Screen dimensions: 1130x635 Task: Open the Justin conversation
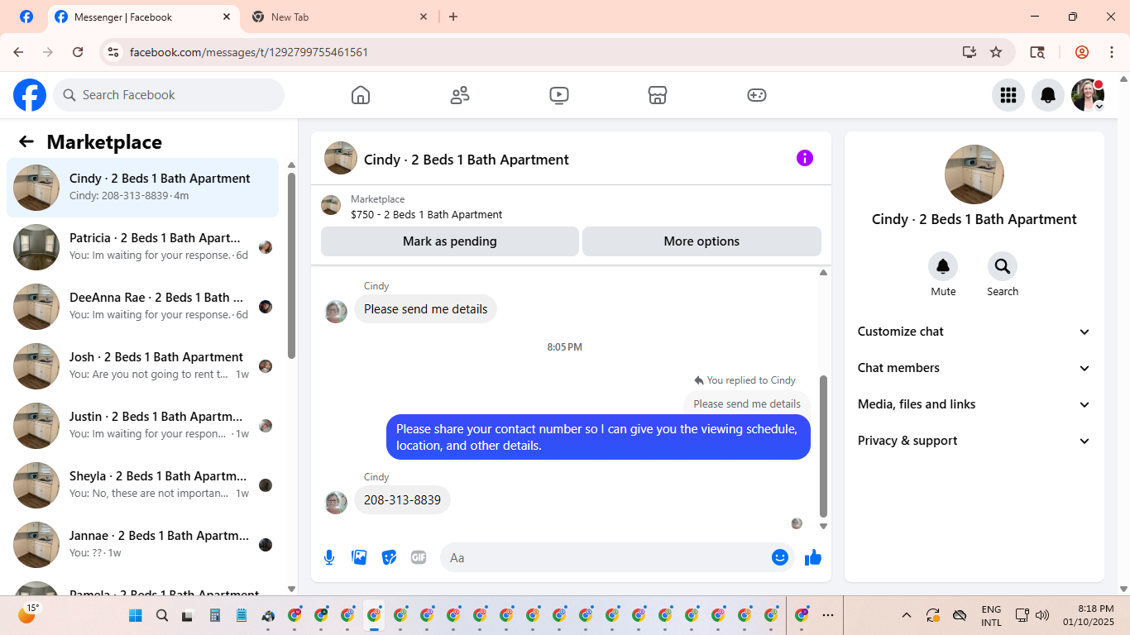[142, 426]
